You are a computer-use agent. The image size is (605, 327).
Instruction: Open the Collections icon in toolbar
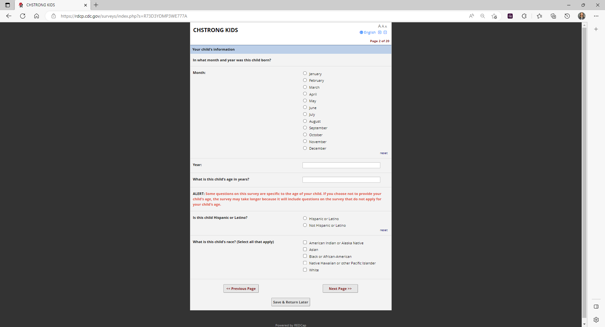pos(553,16)
